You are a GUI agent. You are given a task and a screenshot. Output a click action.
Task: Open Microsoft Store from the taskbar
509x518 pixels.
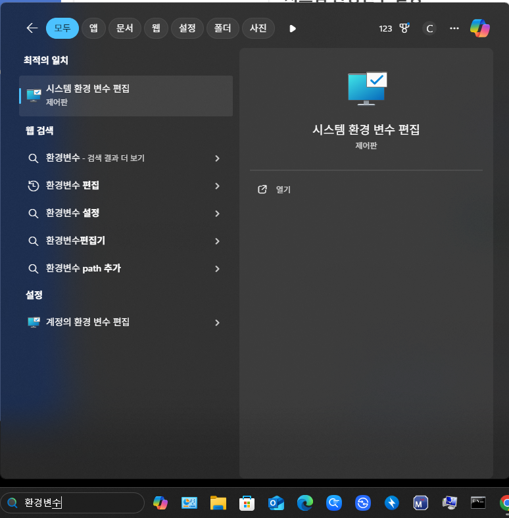[x=247, y=503]
